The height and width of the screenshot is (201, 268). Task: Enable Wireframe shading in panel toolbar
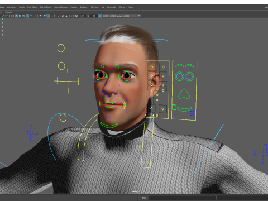[12, 16]
